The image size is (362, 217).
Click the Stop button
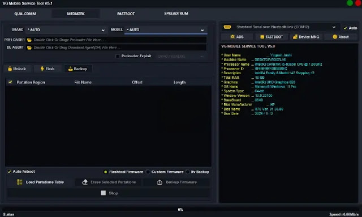109,193
